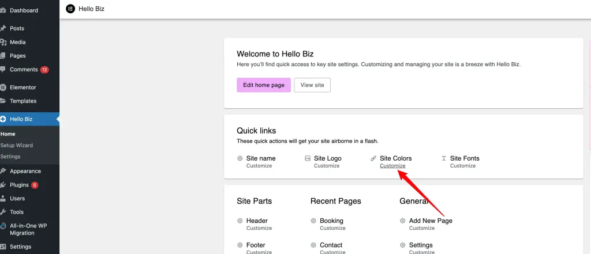Click the All-in-One WP Migration icon
This screenshot has width=591, height=254.
tap(3, 226)
